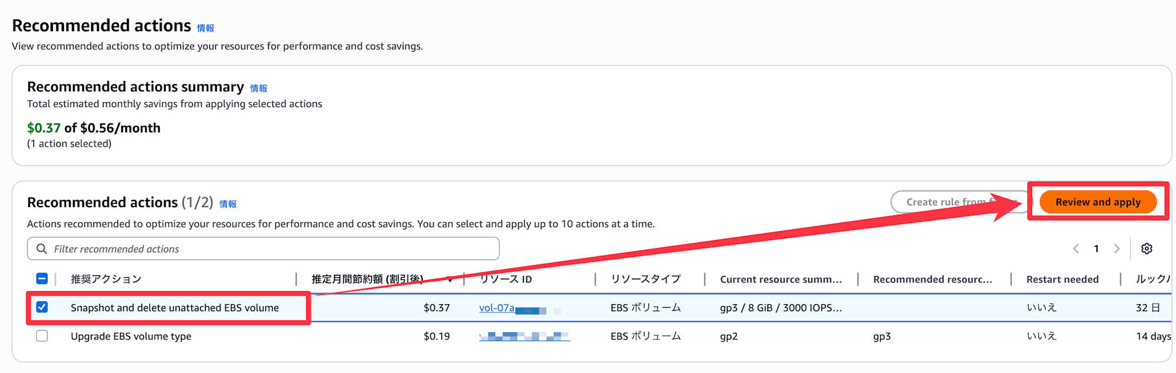Check the Upgrade EBS volume type row
The width and height of the screenshot is (1176, 373).
[42, 336]
